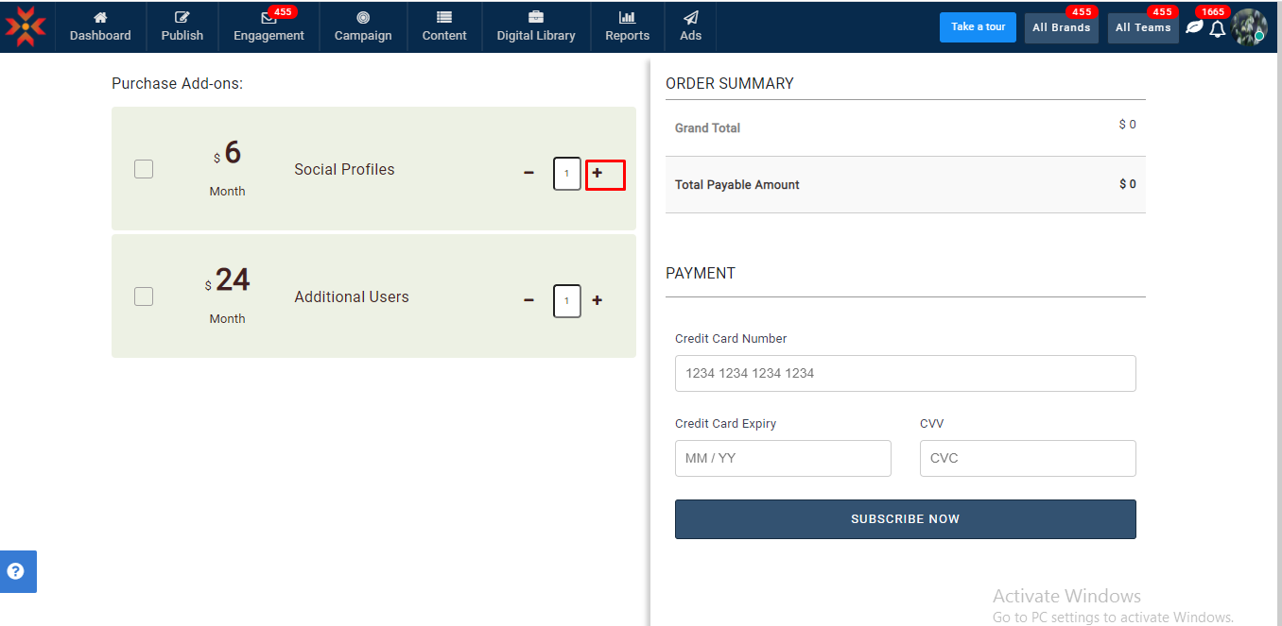Increase Social Profiles quantity with plus
Screen dimensions: 1282x626
click(x=598, y=173)
